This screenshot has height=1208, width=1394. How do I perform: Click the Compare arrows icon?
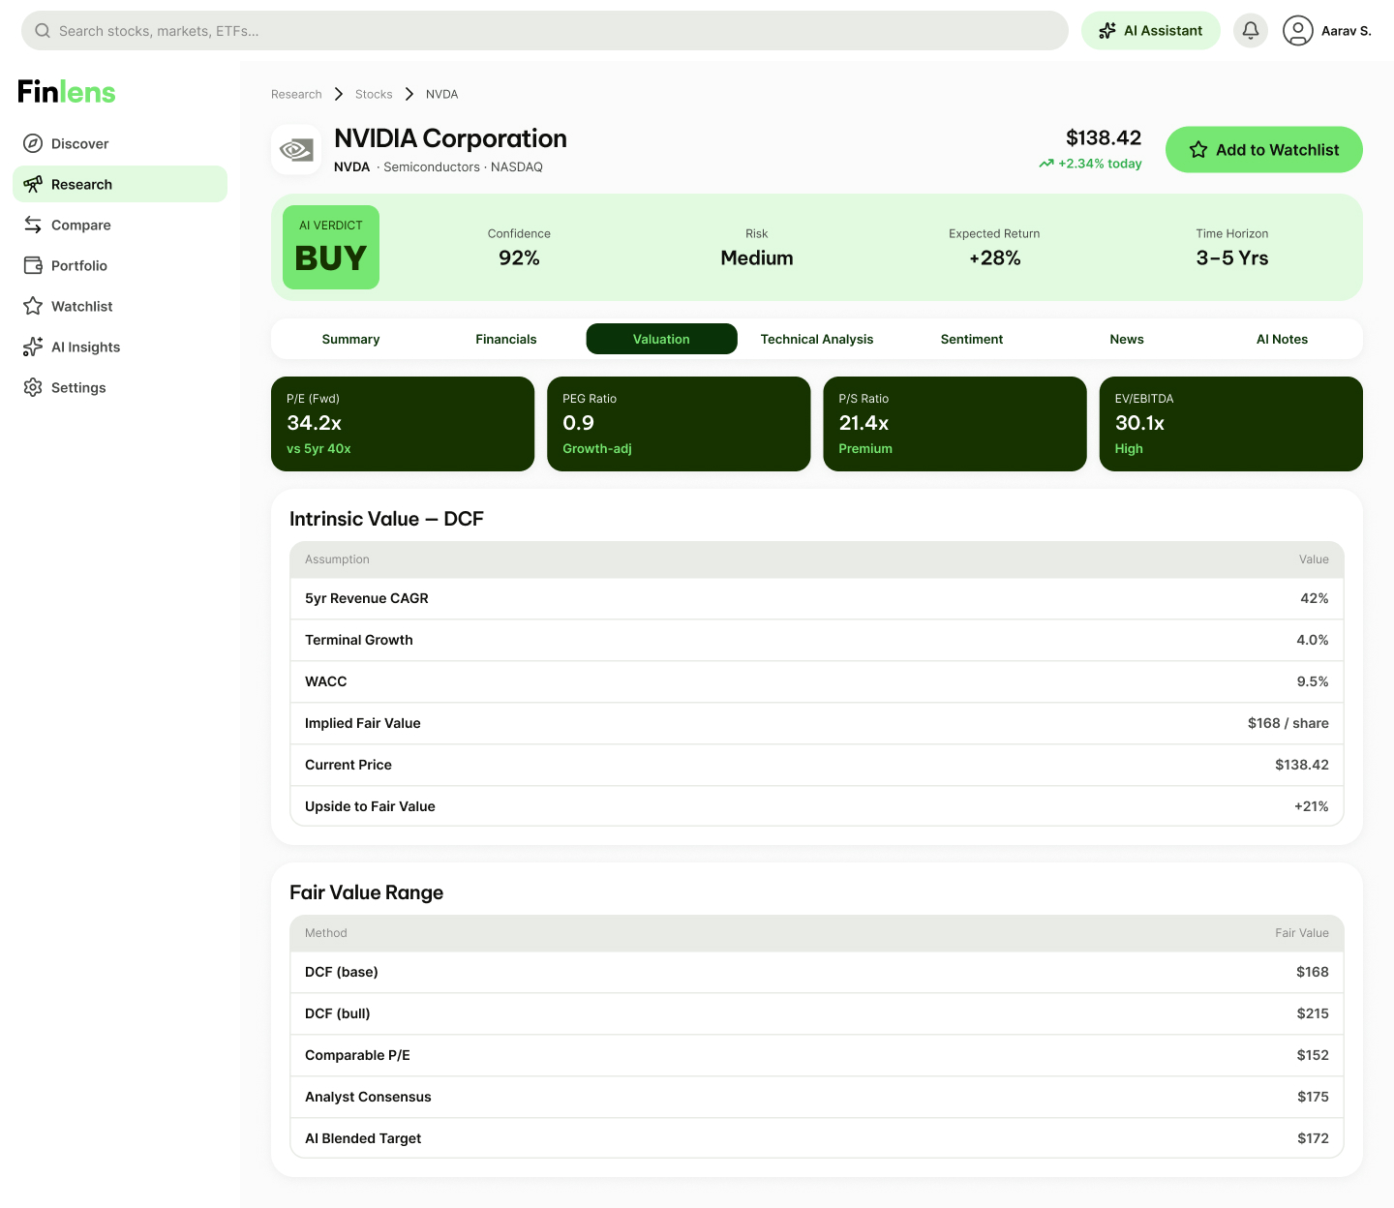coord(33,225)
